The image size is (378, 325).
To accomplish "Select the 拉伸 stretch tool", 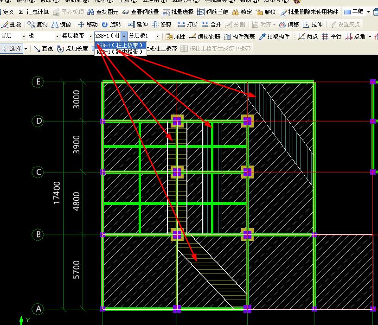I will click(313, 24).
